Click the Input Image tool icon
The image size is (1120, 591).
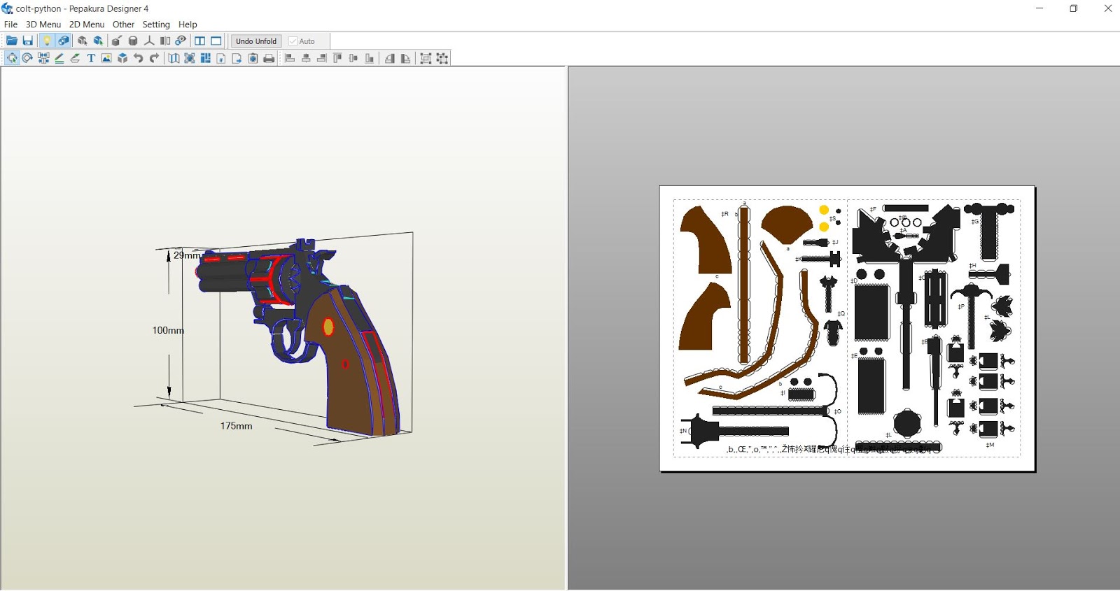106,58
